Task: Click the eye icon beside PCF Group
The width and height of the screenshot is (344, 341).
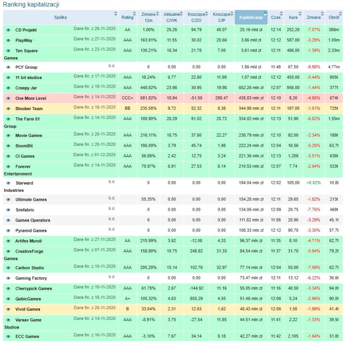Action: click(8, 67)
